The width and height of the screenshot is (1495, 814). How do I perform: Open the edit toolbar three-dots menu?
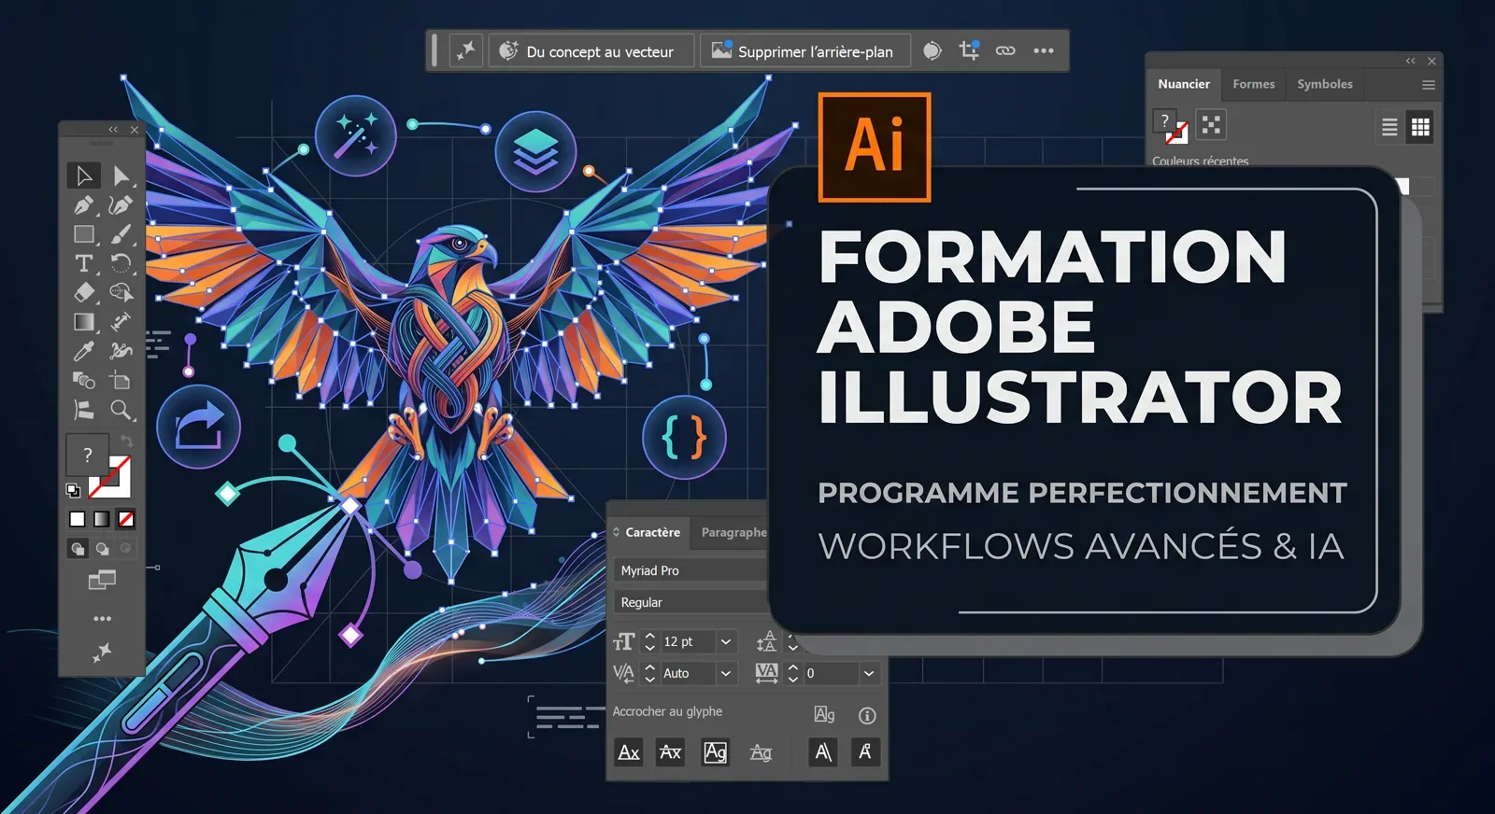[x=102, y=618]
